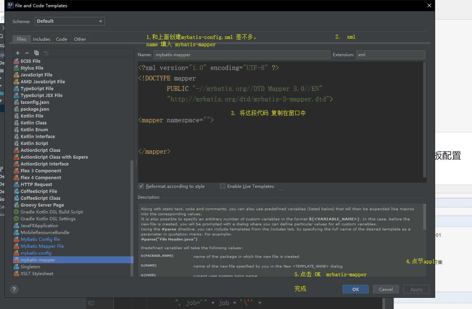472x309 pixels.
Task: Click the Gradle Kotlin DSL Build Script icon
Action: 16,212
